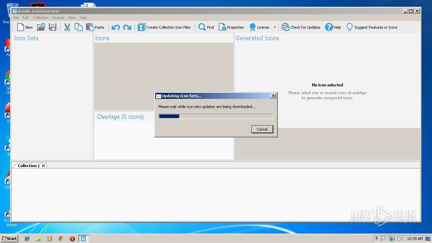Open the License menu in menu bar

pos(58,18)
